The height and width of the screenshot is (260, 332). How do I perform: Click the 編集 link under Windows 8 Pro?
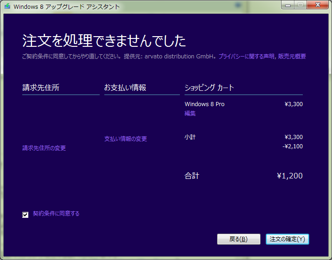click(x=190, y=114)
